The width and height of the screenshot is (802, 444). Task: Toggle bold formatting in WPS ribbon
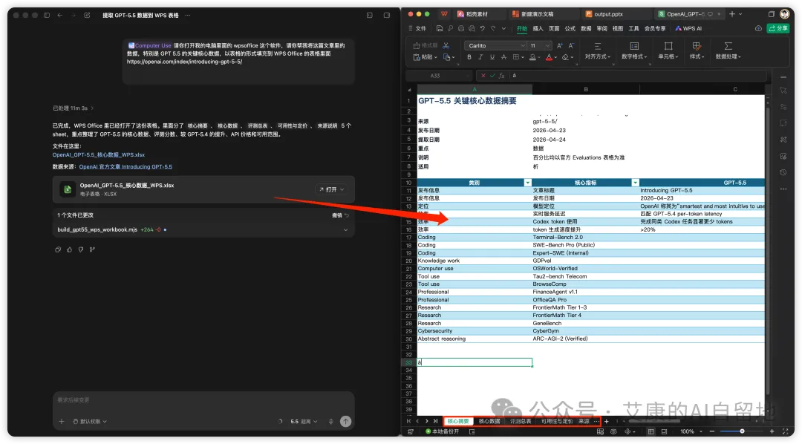click(470, 57)
